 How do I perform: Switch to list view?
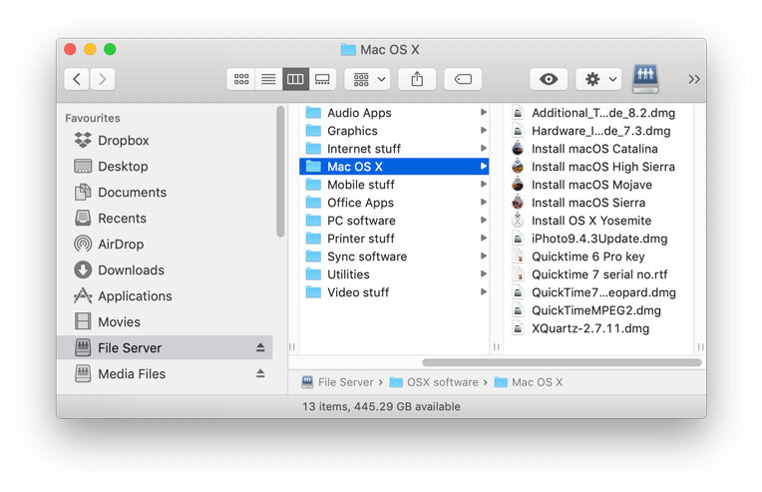coord(268,79)
